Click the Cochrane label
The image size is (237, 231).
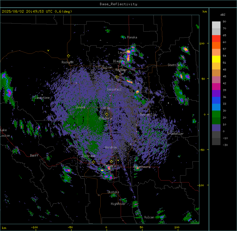coord(89,156)
